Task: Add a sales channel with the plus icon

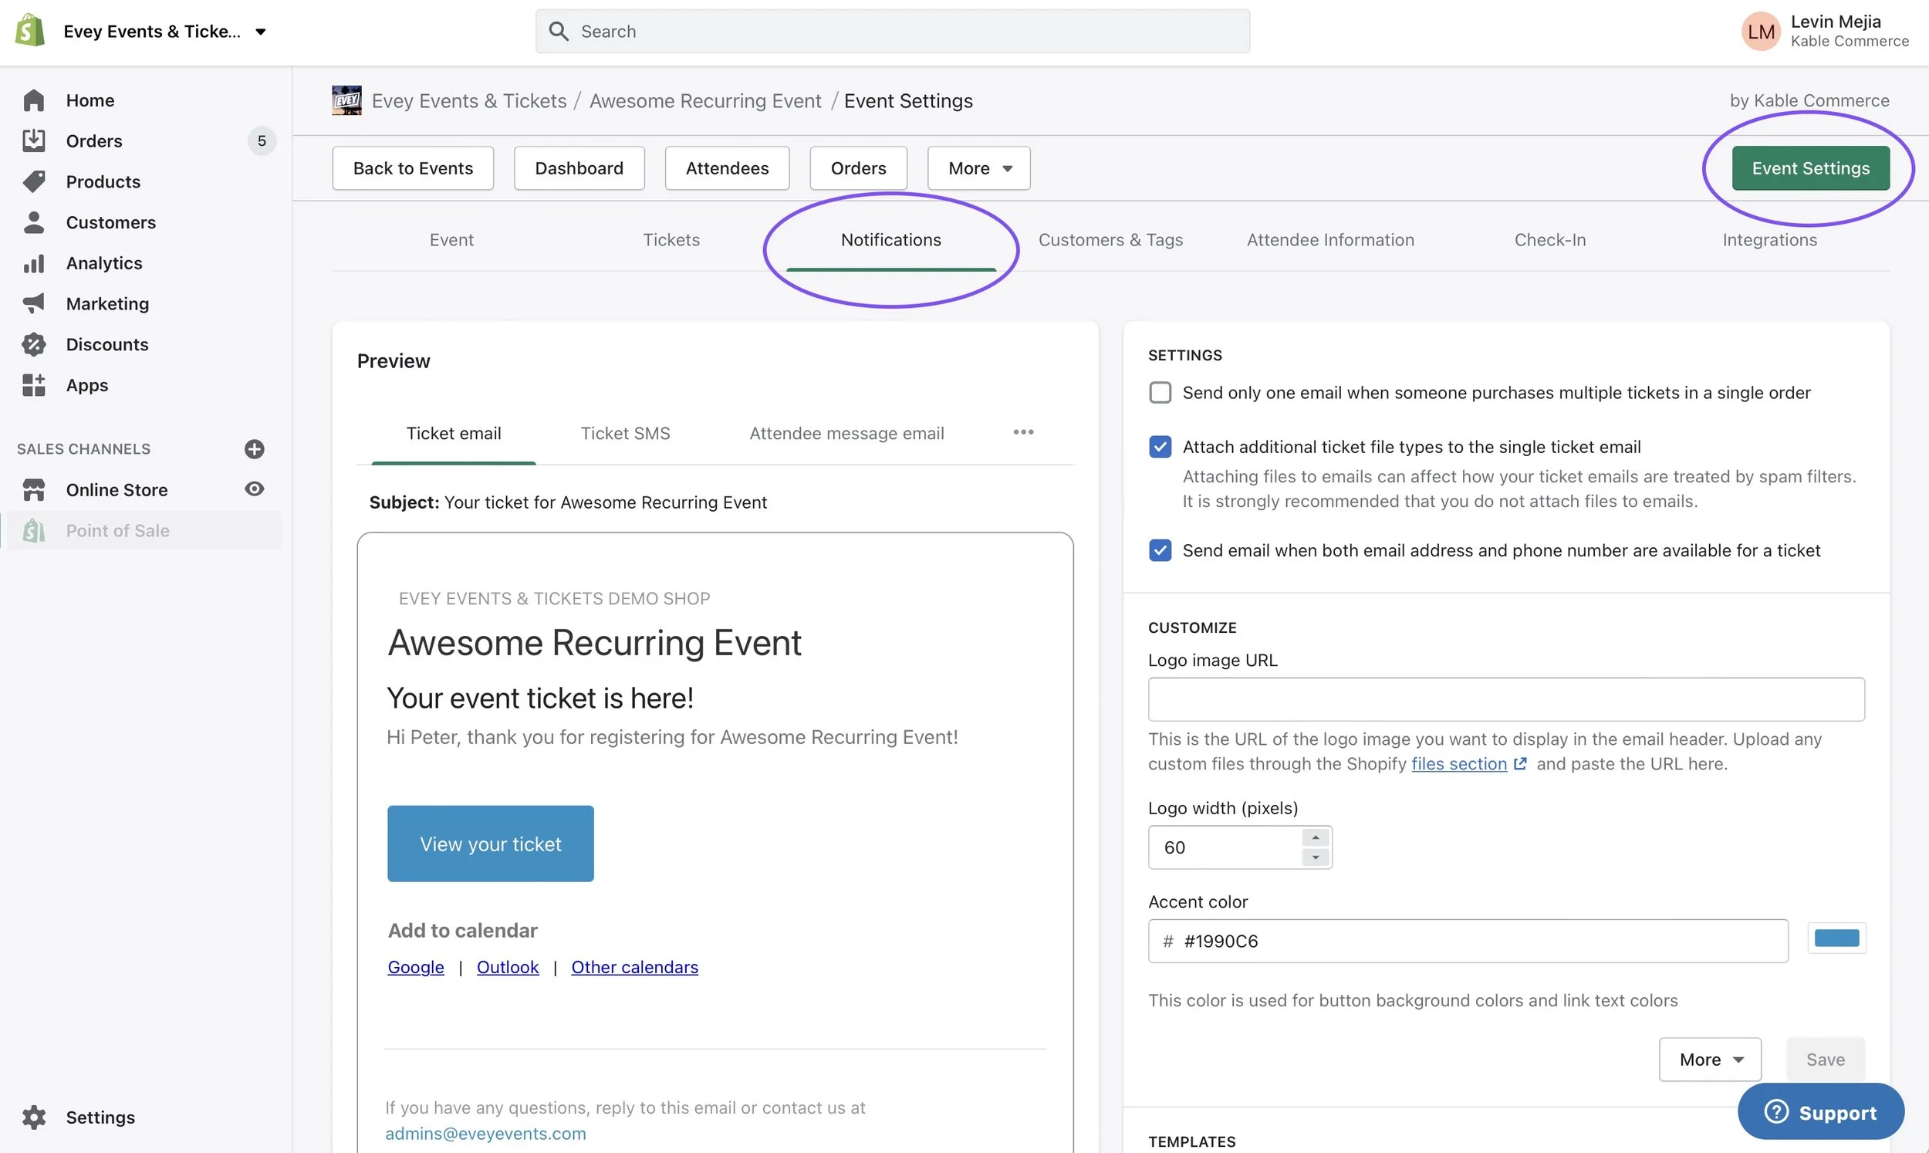Action: point(255,448)
